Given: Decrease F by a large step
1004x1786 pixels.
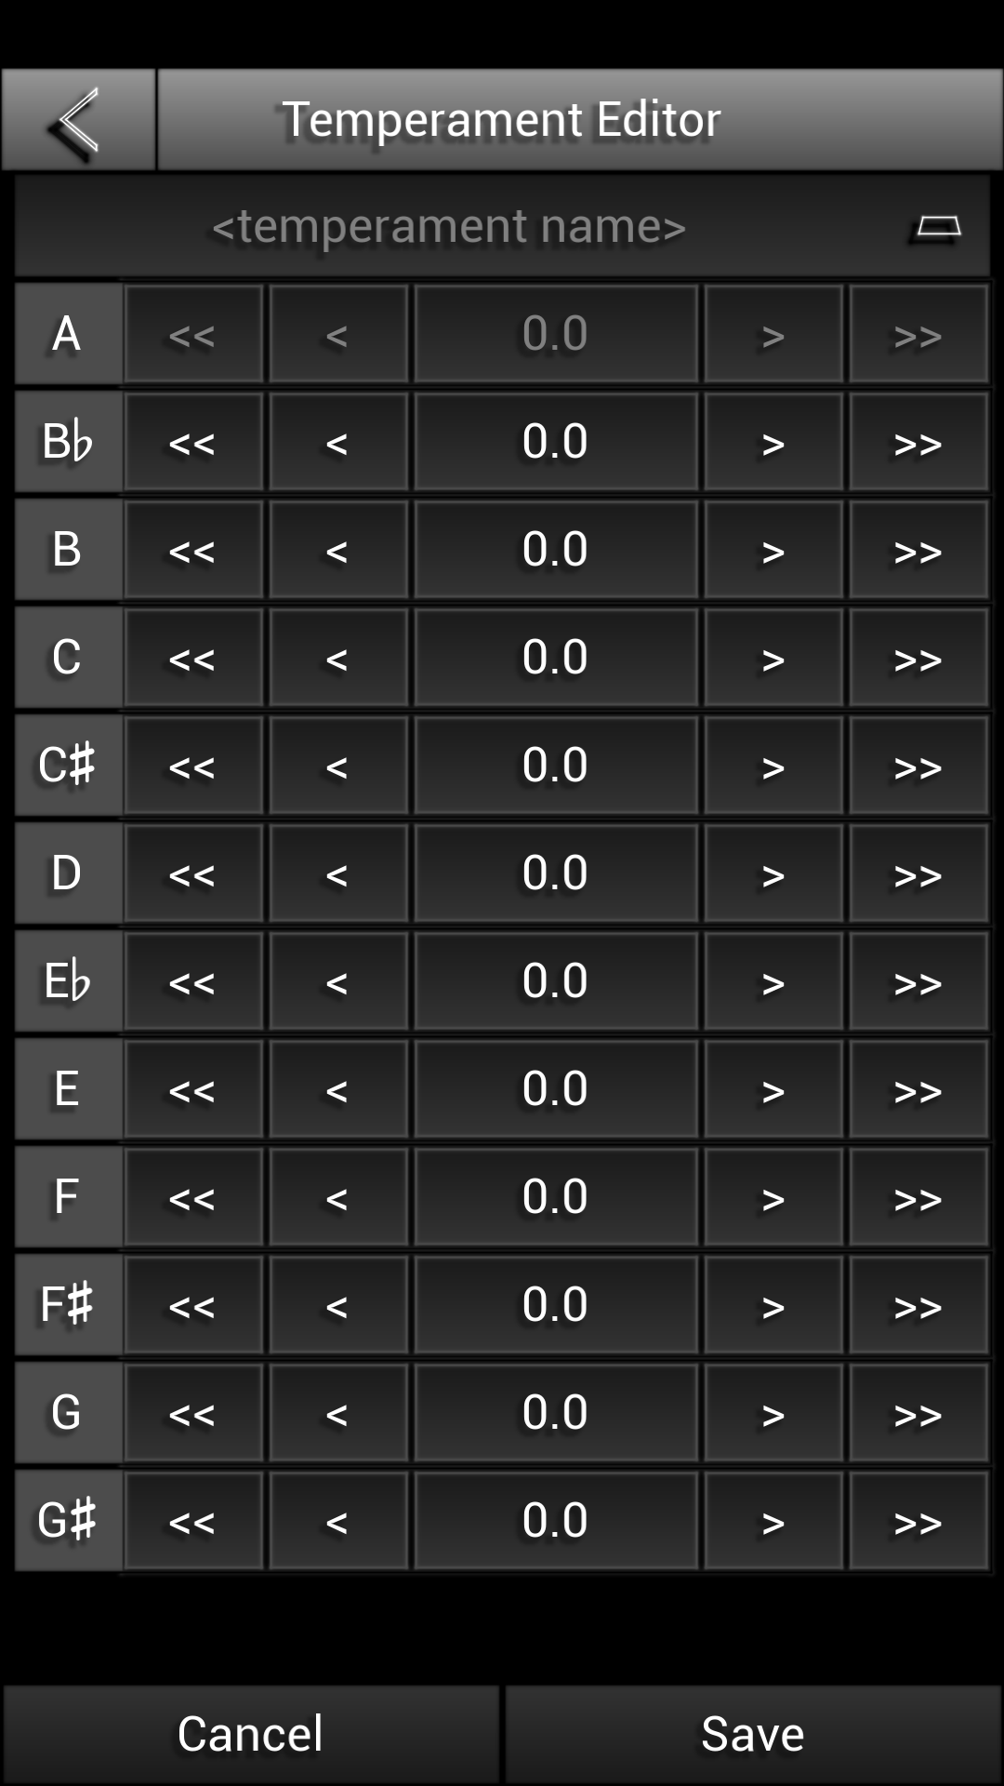Looking at the screenshot, I should [192, 1197].
